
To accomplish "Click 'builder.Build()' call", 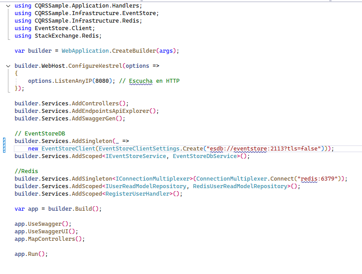I will click(73, 209).
